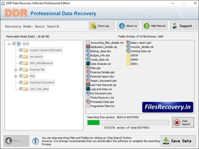Expand the Files folder node
Image resolution: width=199 pixels, height=149 pixels.
click(16, 76)
